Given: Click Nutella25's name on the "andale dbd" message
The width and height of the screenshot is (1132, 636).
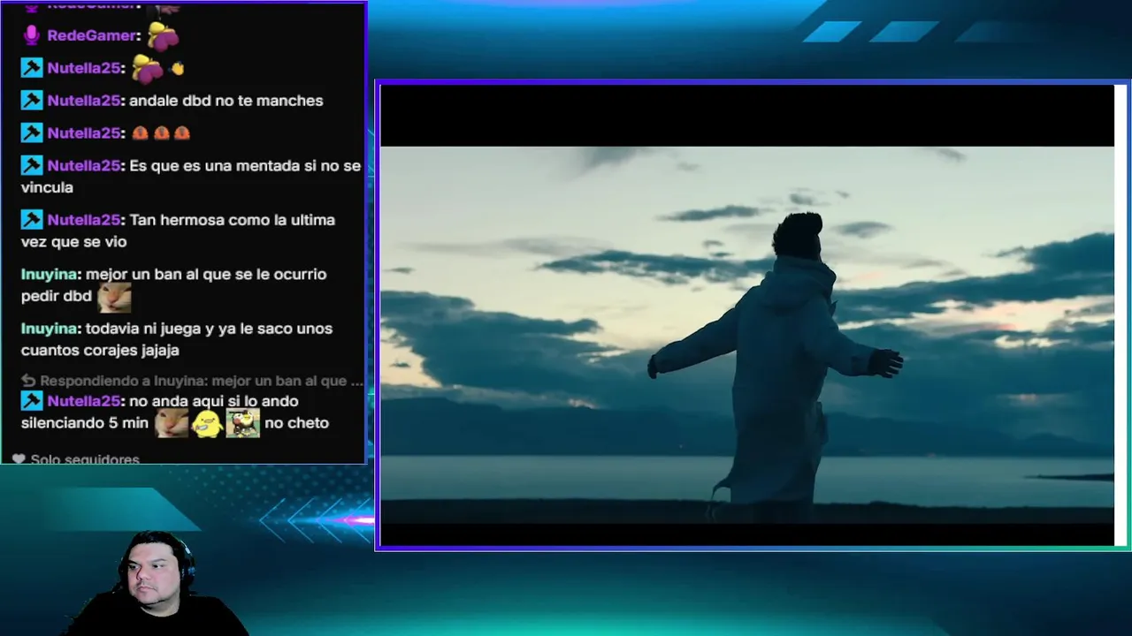Looking at the screenshot, I should coord(84,101).
